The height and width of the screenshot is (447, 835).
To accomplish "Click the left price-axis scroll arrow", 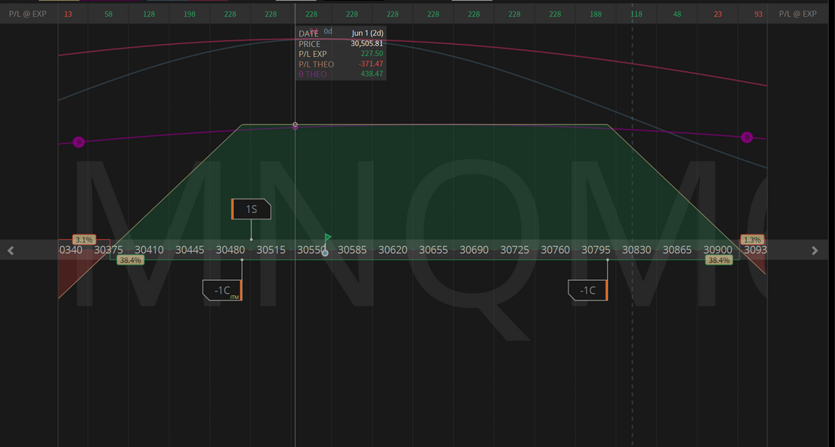I will (x=11, y=250).
